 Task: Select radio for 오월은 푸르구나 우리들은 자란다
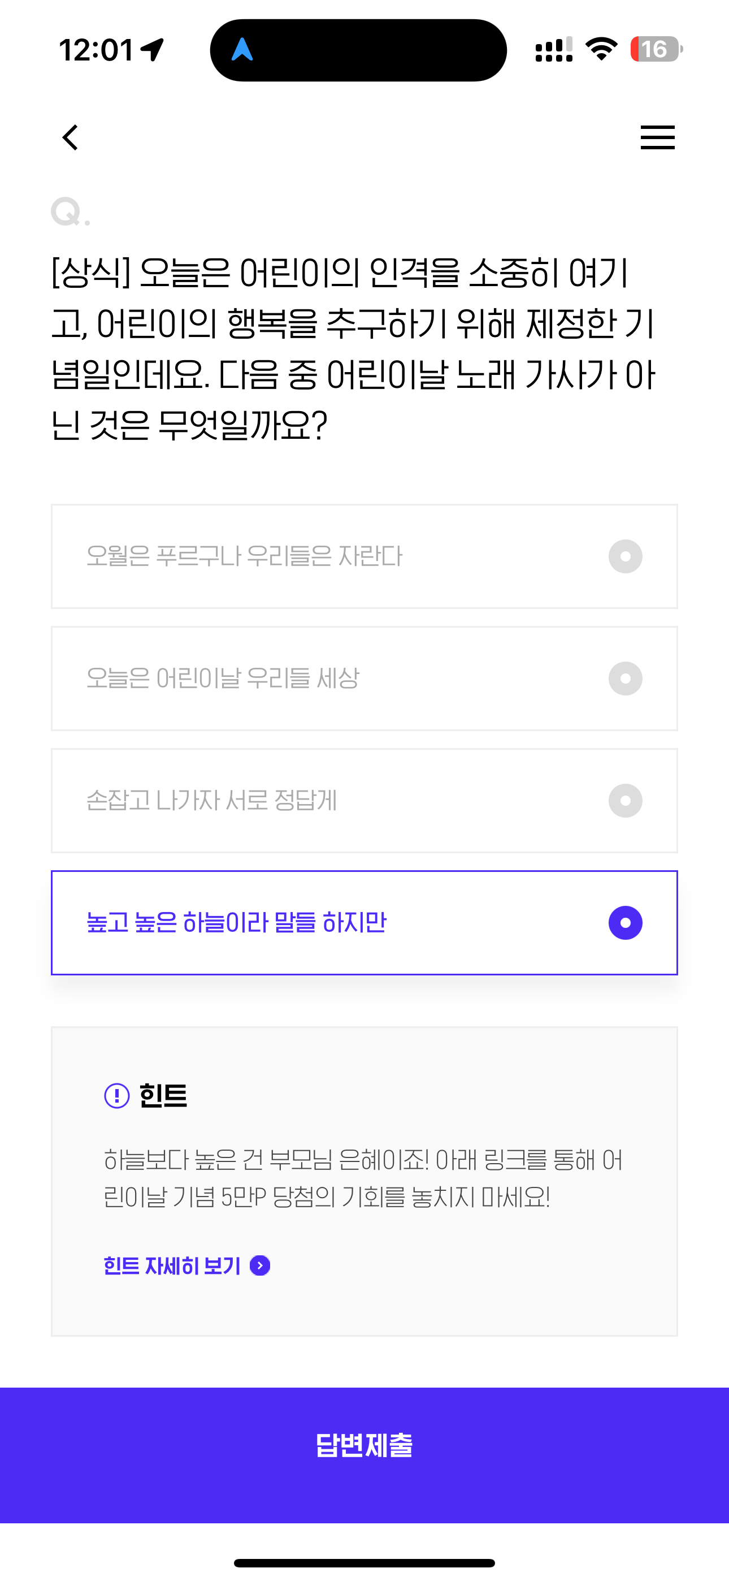[x=625, y=556]
